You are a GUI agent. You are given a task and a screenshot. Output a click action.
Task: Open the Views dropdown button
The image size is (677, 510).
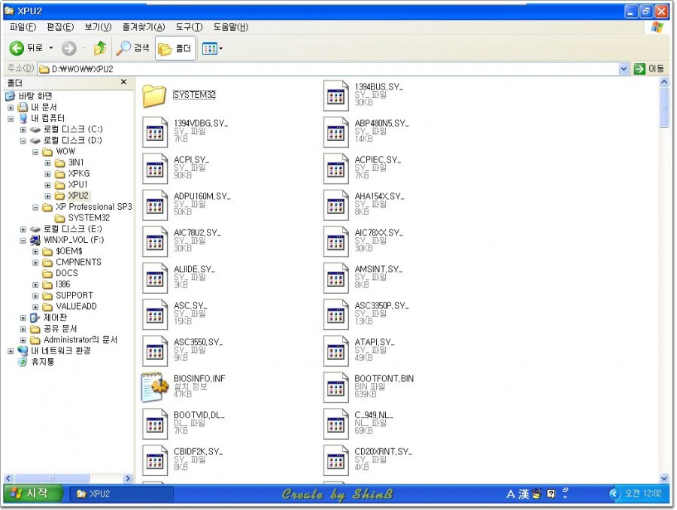(x=212, y=48)
